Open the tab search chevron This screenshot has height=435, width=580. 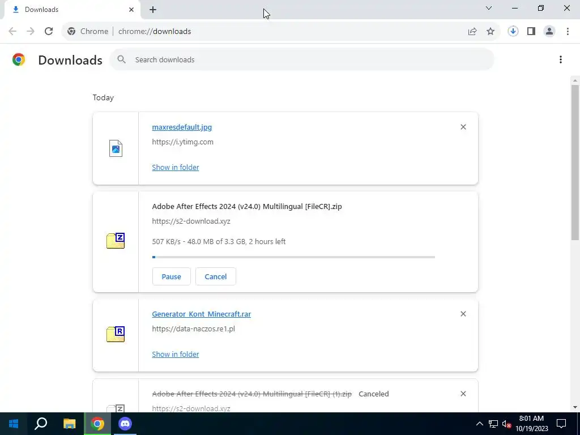(489, 8)
